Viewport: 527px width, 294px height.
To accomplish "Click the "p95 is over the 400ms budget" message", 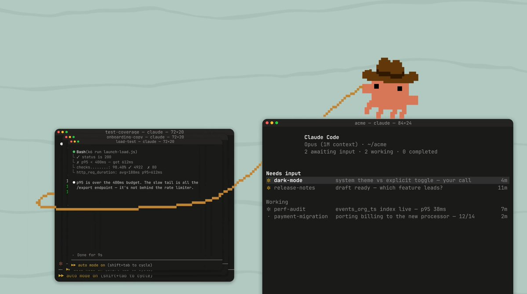I will [x=137, y=185].
